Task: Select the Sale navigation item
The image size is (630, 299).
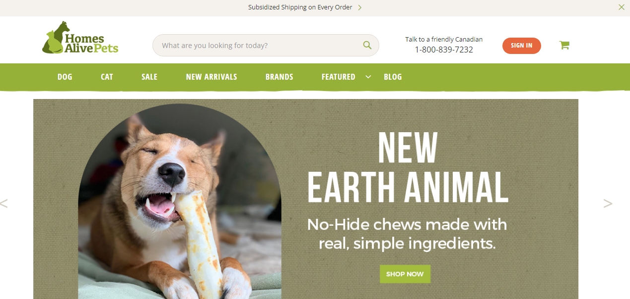Action: tap(149, 77)
